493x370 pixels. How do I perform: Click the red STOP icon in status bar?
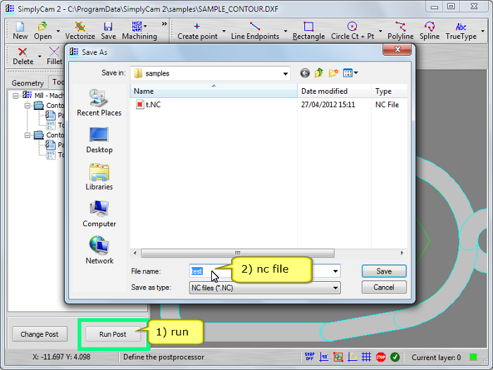click(380, 357)
